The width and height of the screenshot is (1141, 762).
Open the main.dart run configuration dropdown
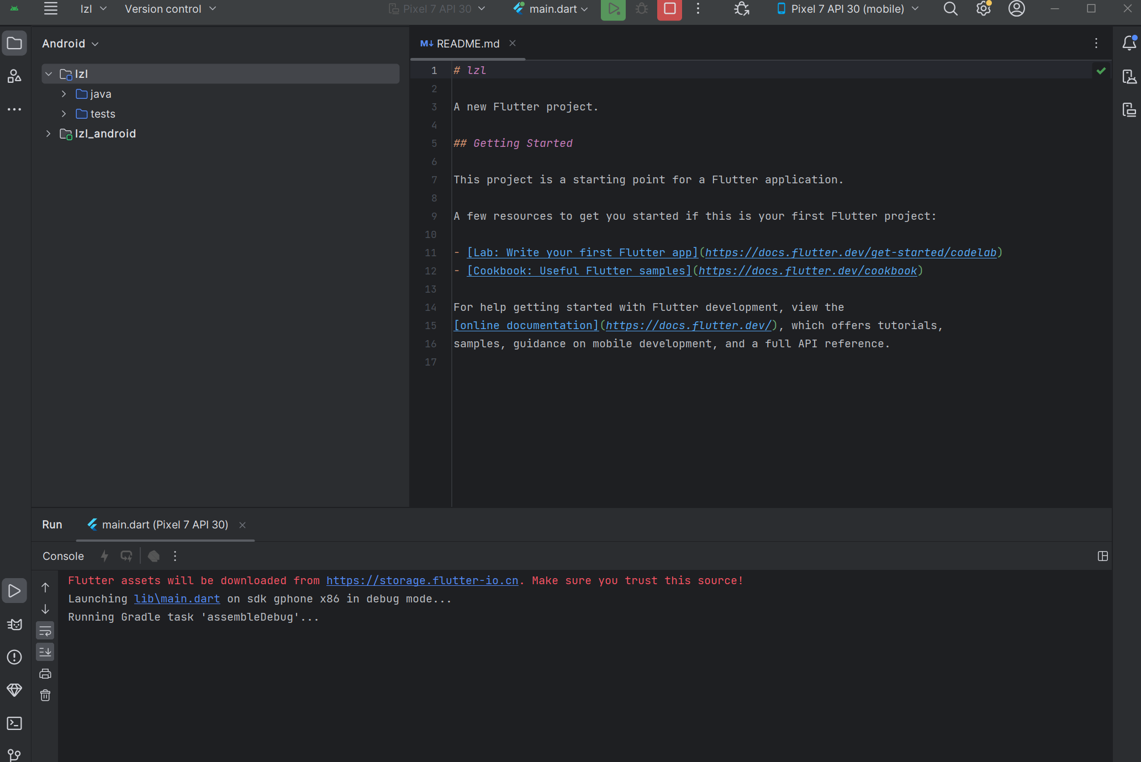click(x=551, y=9)
